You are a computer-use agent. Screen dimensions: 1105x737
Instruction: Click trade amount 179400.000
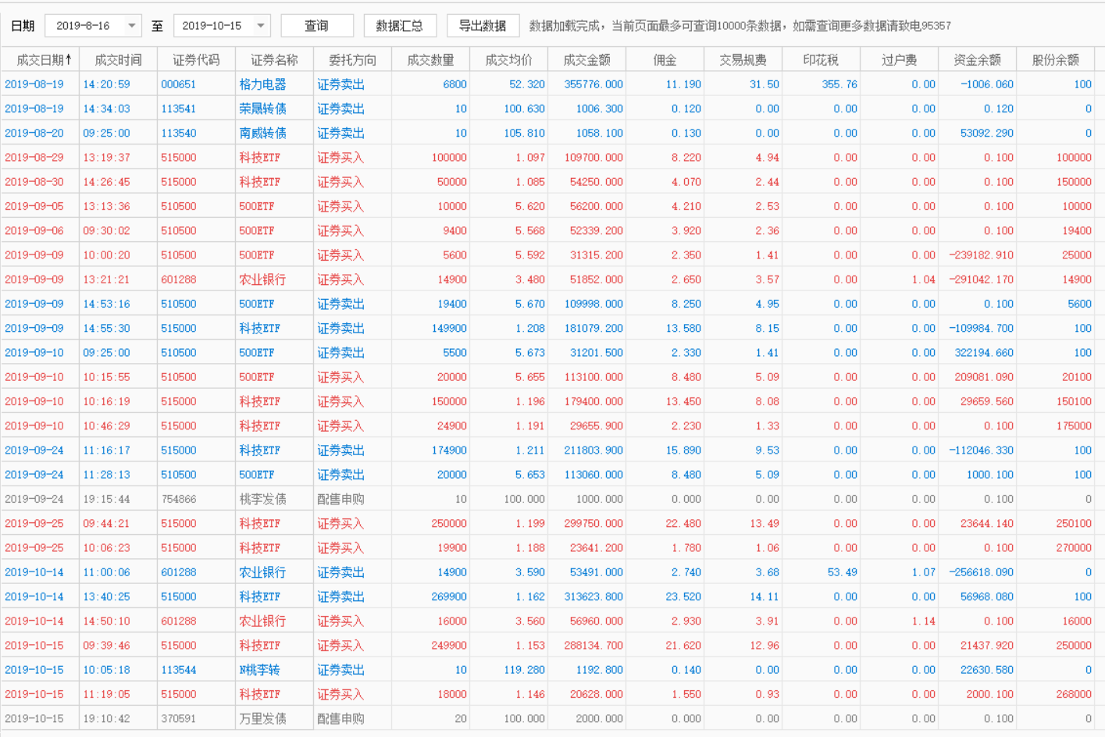(593, 401)
